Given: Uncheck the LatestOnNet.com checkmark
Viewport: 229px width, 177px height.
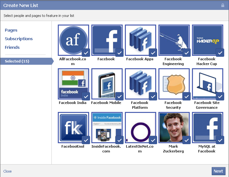Looking at the screenshot, I should tap(153, 140).
